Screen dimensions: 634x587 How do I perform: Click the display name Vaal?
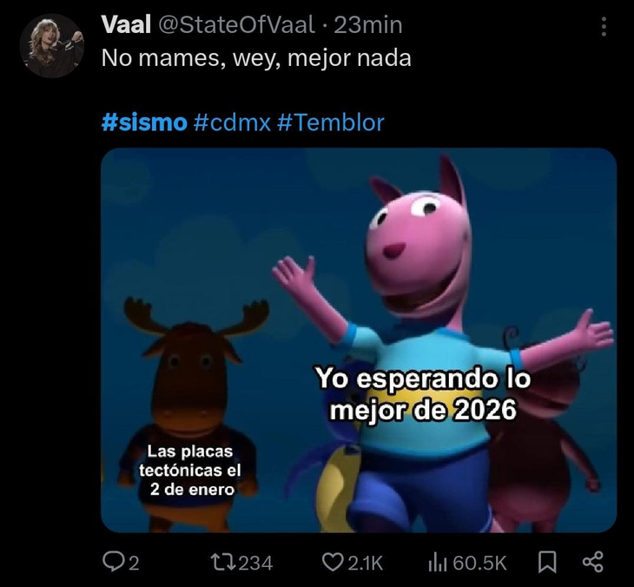click(126, 25)
